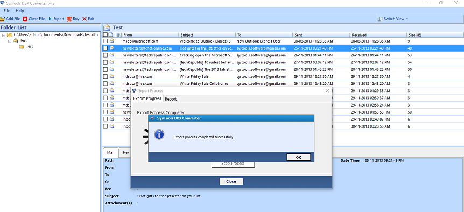Switch to the Hex preview tab

pyautogui.click(x=126, y=153)
